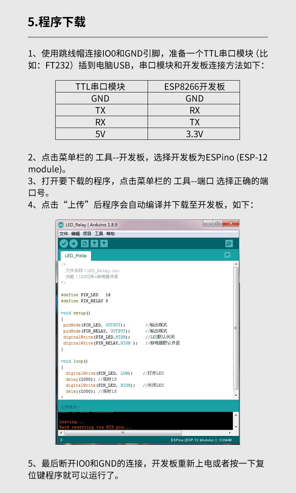
Task: Click the Arduino logo in title bar
Action: click(x=61, y=225)
